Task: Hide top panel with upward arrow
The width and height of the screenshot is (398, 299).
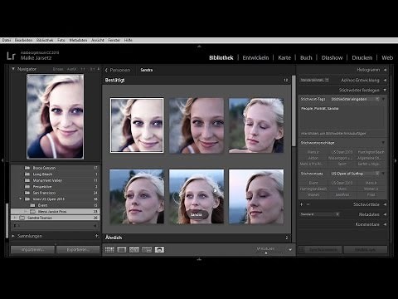Action: pyautogui.click(x=199, y=47)
